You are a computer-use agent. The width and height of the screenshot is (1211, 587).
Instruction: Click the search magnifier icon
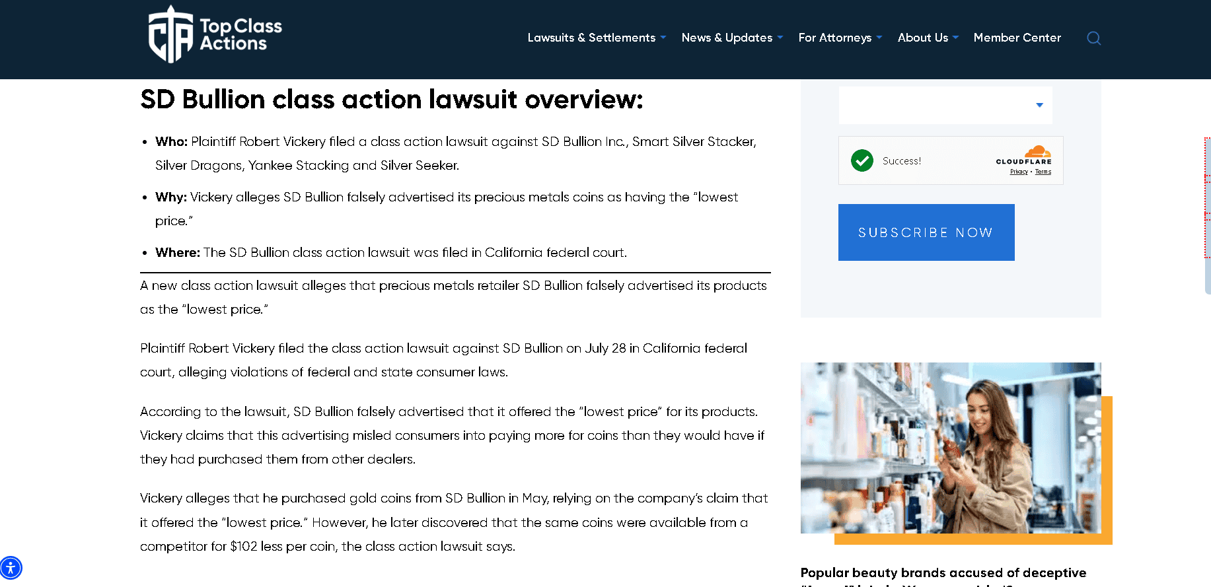click(1094, 38)
